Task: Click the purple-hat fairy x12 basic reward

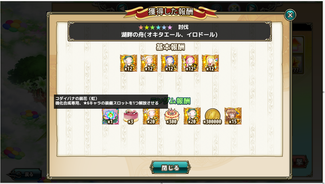Action: 169,63
